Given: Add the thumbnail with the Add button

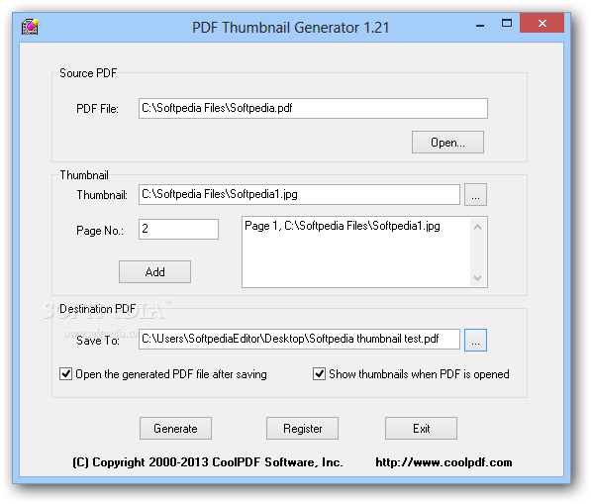Looking at the screenshot, I should pyautogui.click(x=154, y=271).
